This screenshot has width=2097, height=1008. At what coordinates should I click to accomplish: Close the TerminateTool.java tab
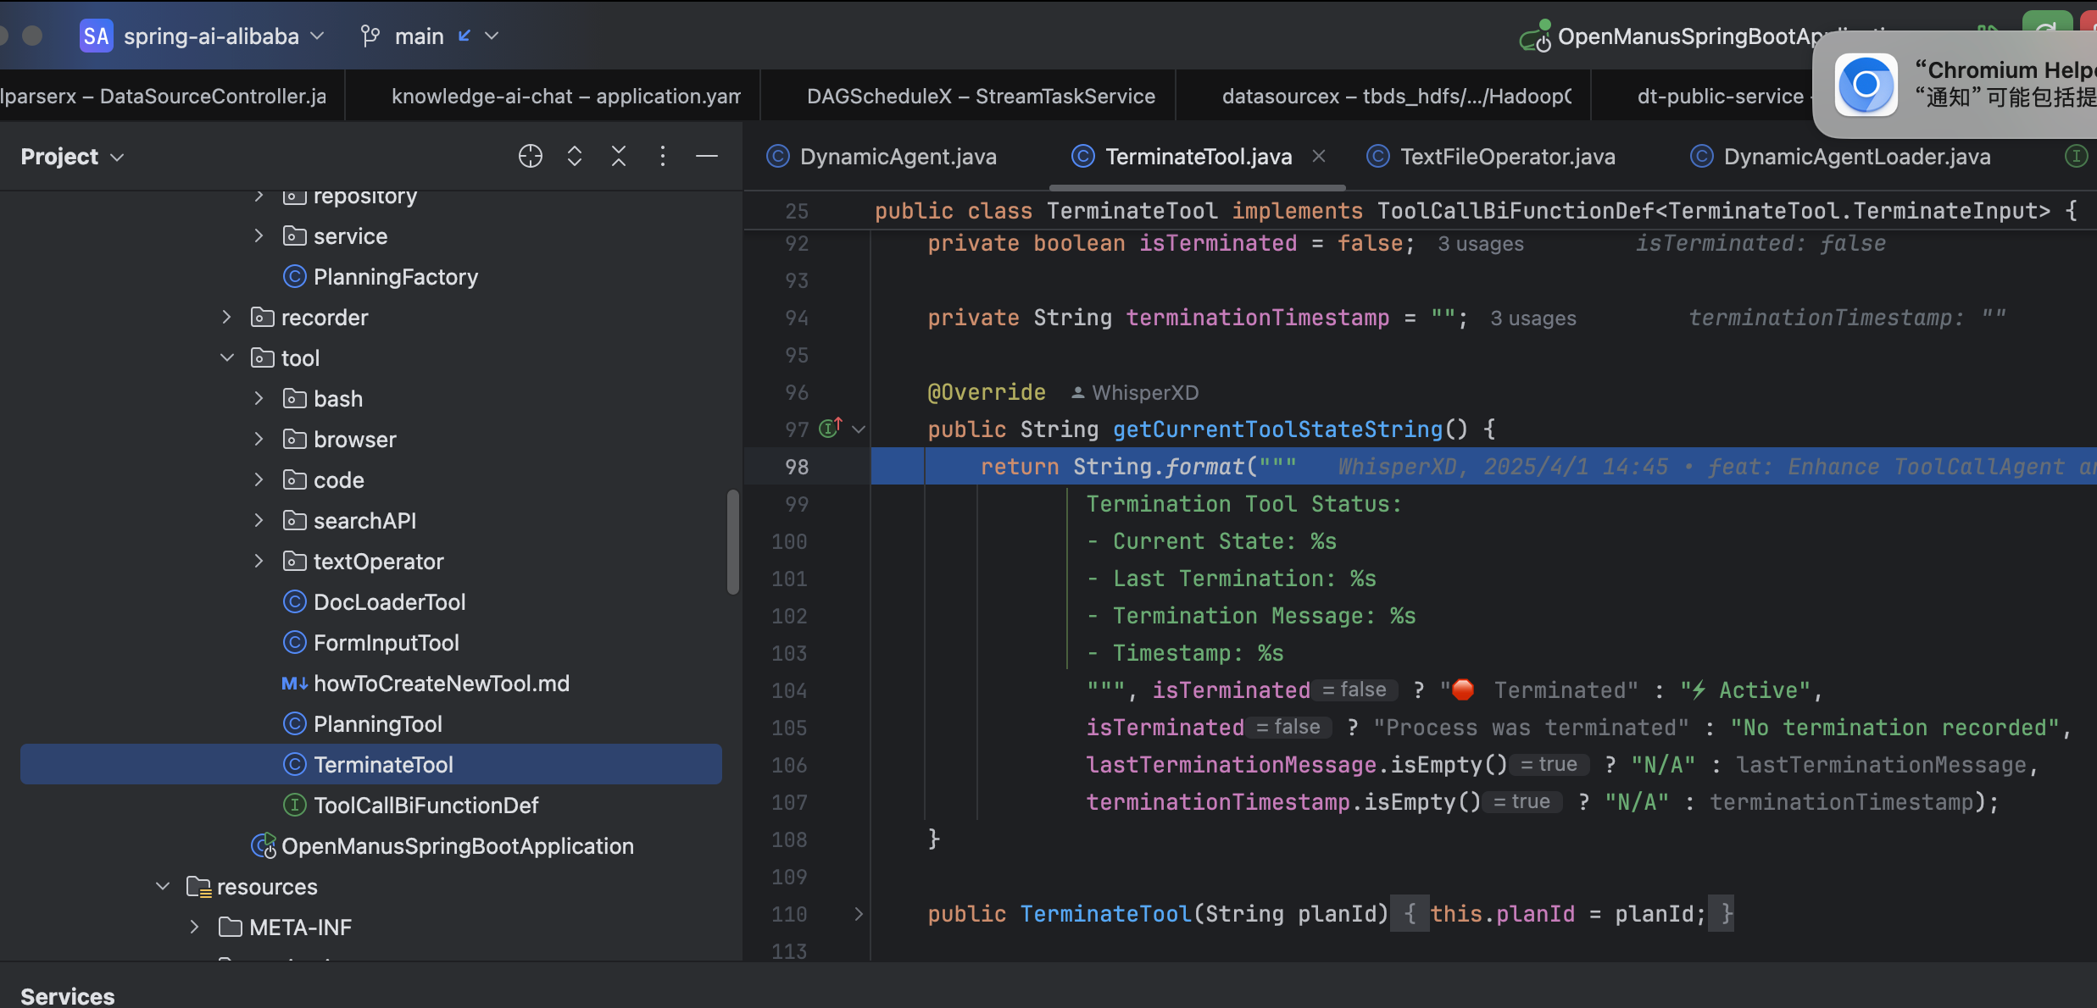[1319, 157]
